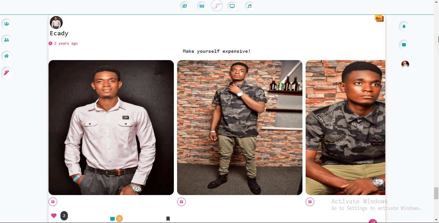This screenshot has width=439, height=223.
Task: Toggle the bookmark on Ecady's post
Action: click(x=168, y=219)
